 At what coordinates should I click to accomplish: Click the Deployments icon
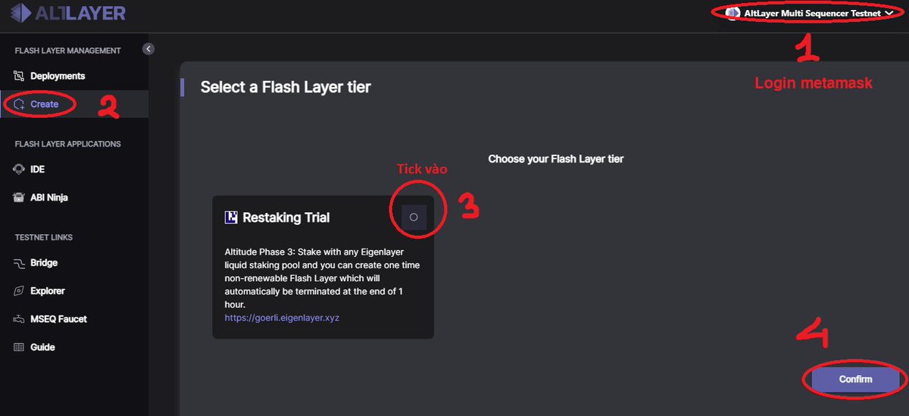click(20, 76)
